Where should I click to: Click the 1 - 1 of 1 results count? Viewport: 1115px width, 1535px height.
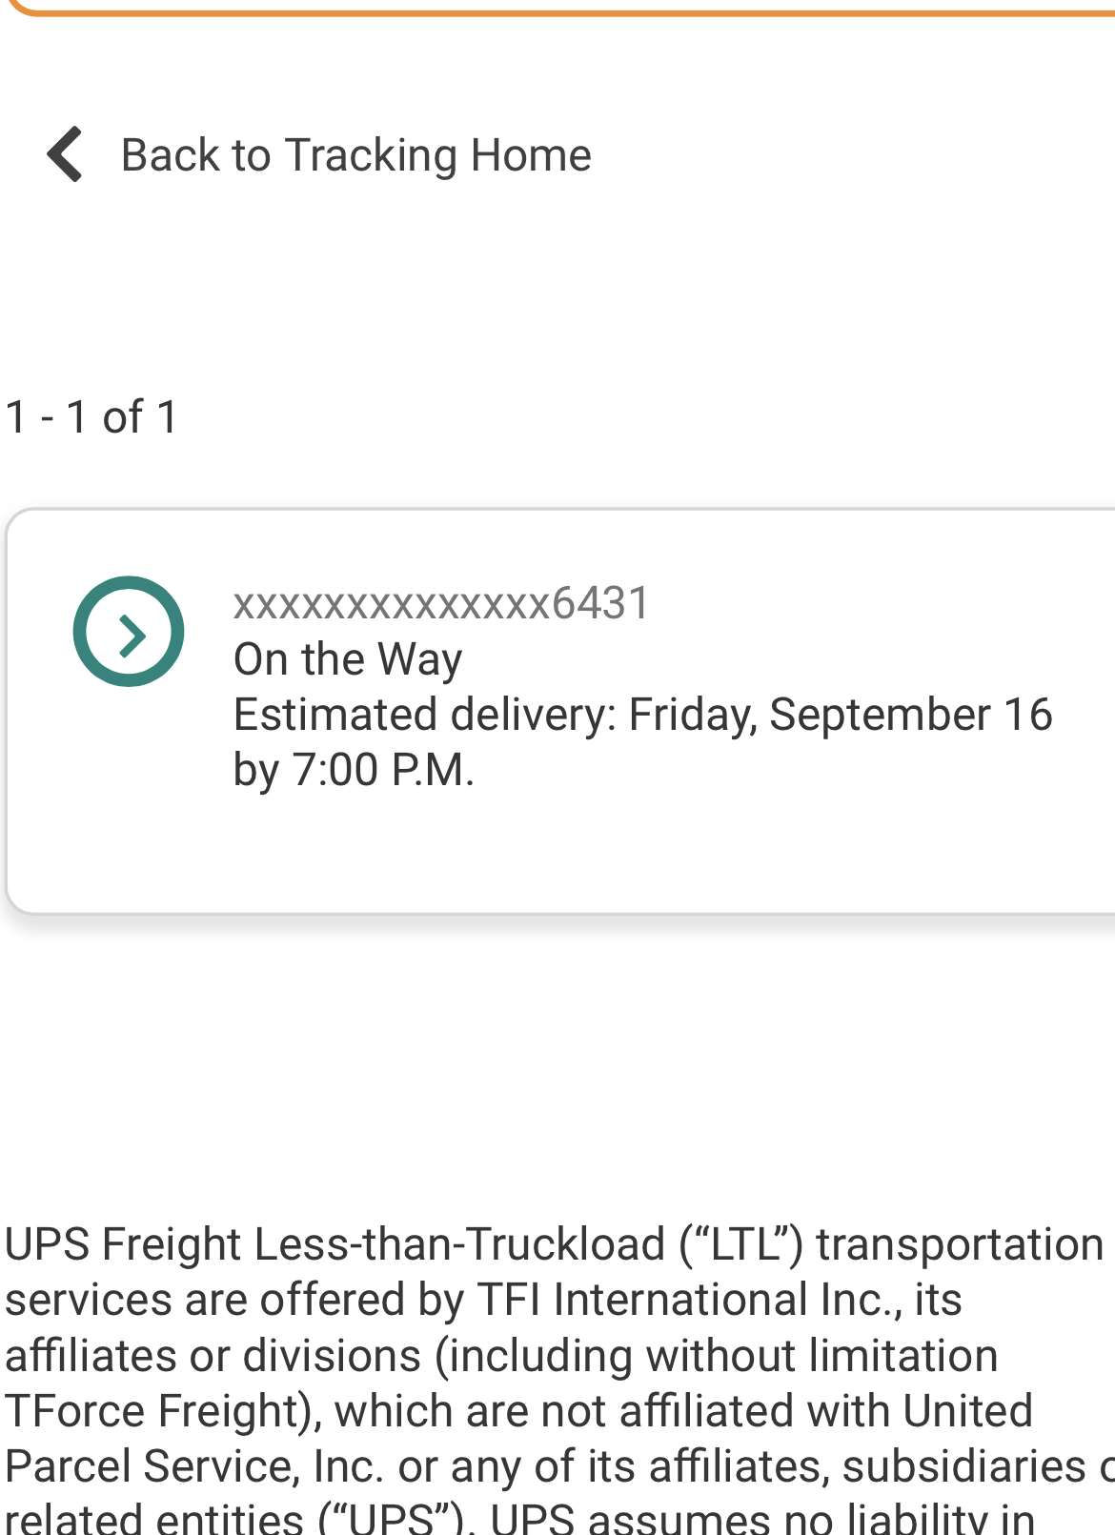[91, 417]
